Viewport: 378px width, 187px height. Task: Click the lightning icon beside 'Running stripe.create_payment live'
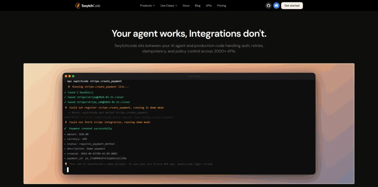(69, 87)
